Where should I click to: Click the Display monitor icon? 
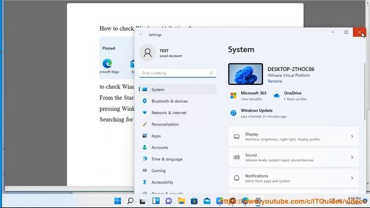pos(236,136)
